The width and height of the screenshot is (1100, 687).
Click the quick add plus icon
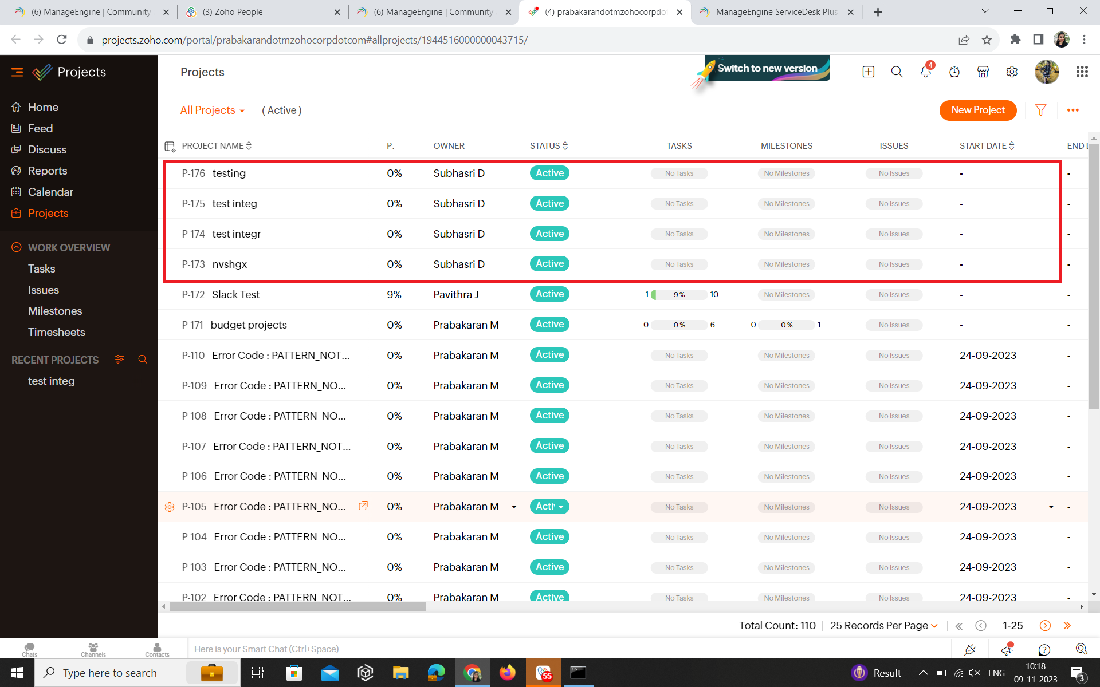coord(869,72)
